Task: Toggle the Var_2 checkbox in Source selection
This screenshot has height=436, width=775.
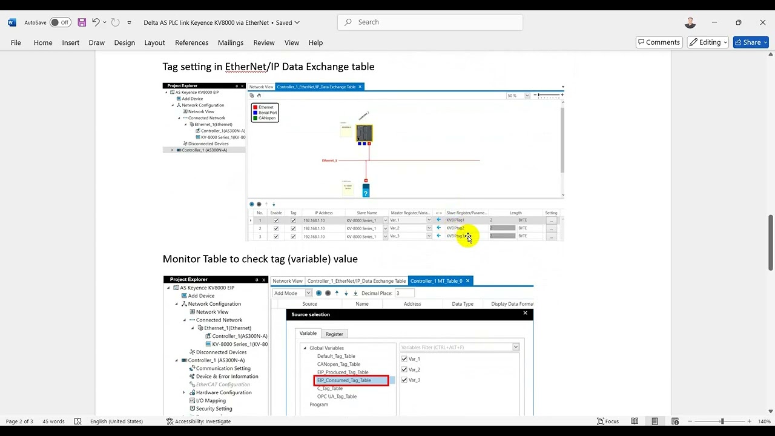Action: 404,369
